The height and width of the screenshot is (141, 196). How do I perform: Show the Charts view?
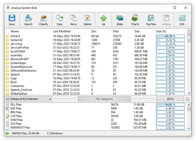coord(135,20)
